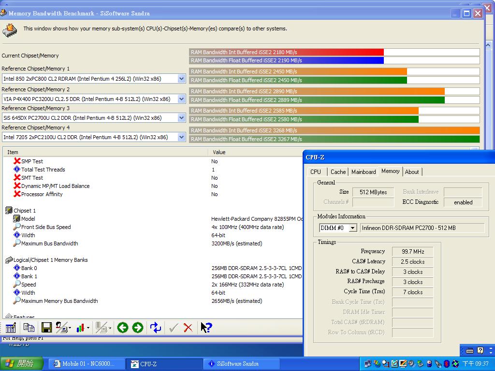Viewport: 495px width, 371px height.
Task: Switch to SiSoftware Sandra via taskbar button
Action: [242, 364]
